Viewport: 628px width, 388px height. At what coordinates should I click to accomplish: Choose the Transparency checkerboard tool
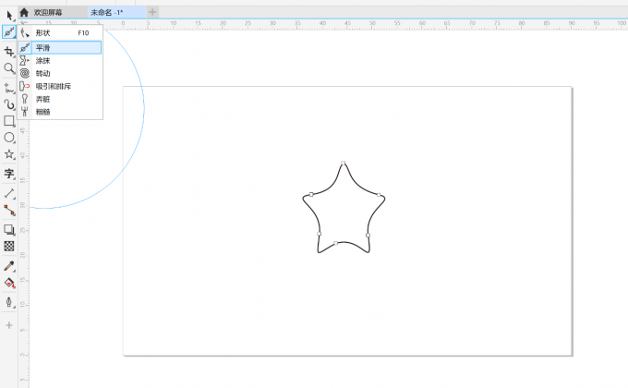9,247
